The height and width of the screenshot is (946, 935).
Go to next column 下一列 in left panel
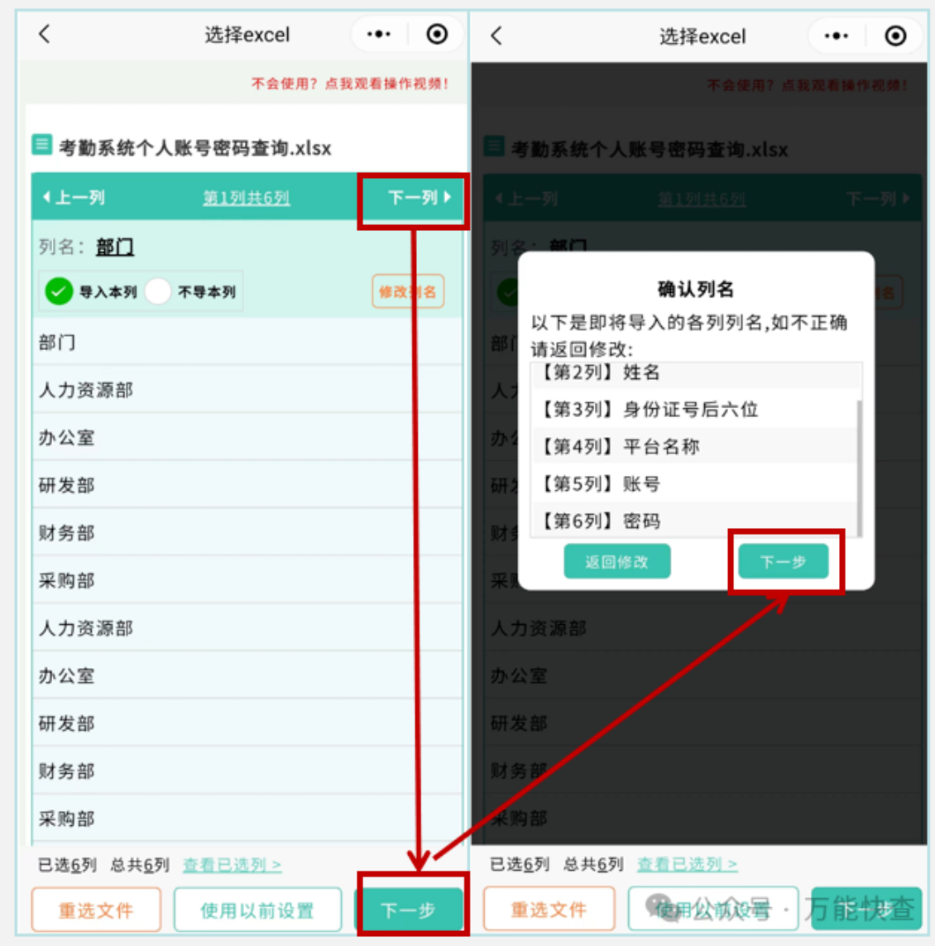click(x=419, y=197)
